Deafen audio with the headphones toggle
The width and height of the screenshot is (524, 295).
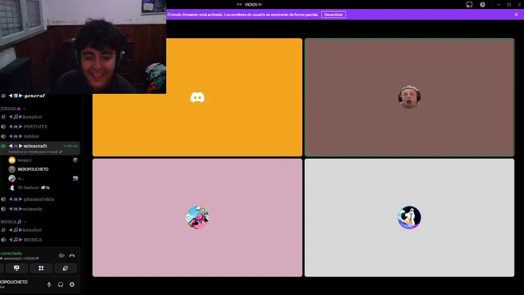(61, 284)
